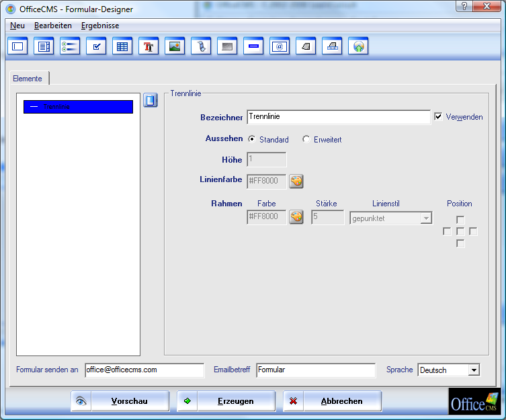Click the Formular senden an email field
The image size is (506, 420).
[x=144, y=370]
